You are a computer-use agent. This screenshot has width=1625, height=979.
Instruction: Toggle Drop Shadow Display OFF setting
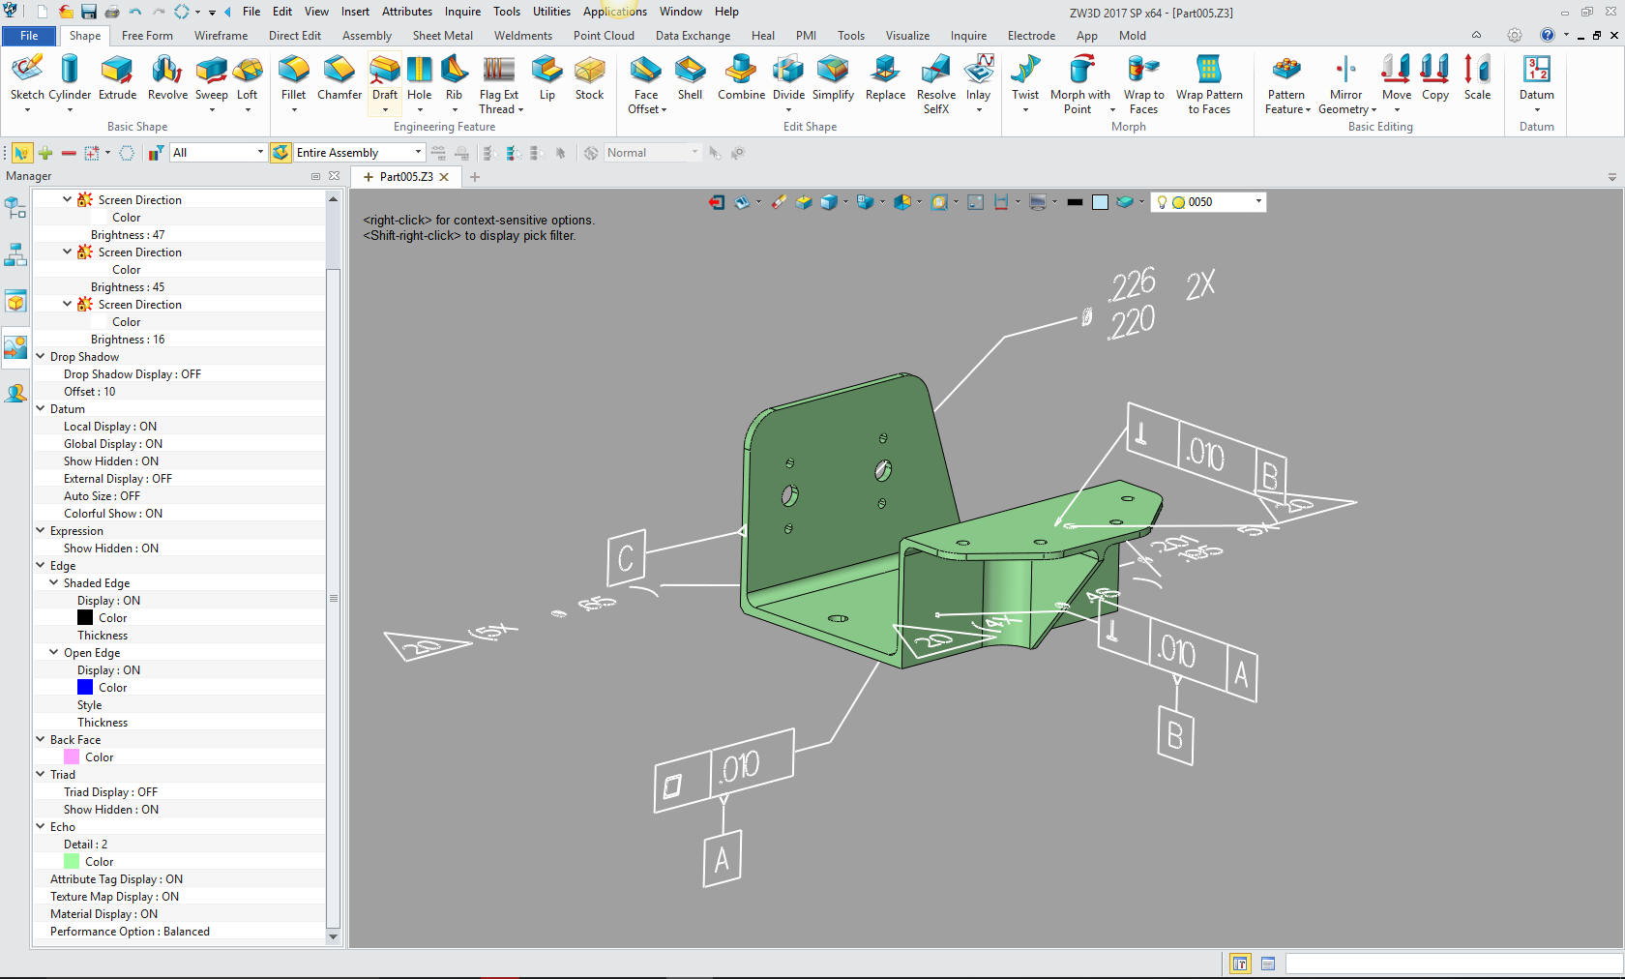point(133,374)
